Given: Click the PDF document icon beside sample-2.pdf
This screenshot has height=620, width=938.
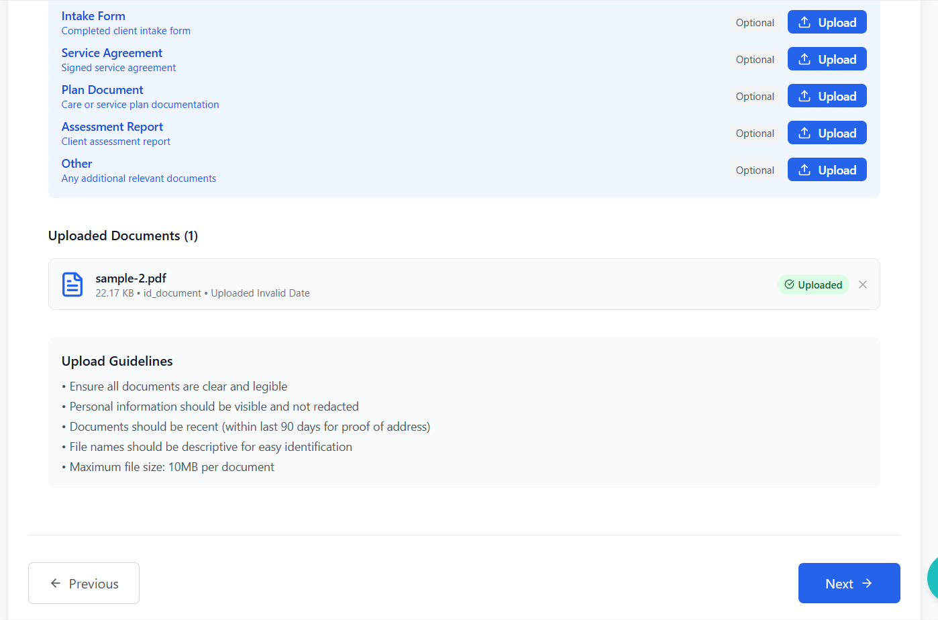Looking at the screenshot, I should point(72,284).
